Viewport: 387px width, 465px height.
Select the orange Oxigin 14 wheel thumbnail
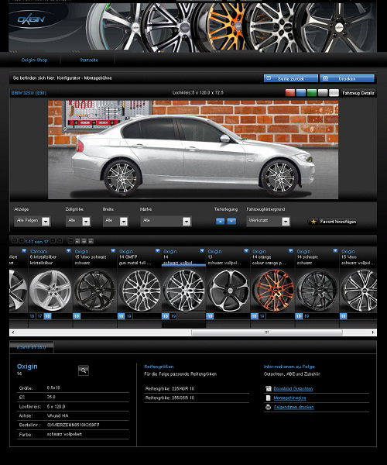pyautogui.click(x=274, y=291)
